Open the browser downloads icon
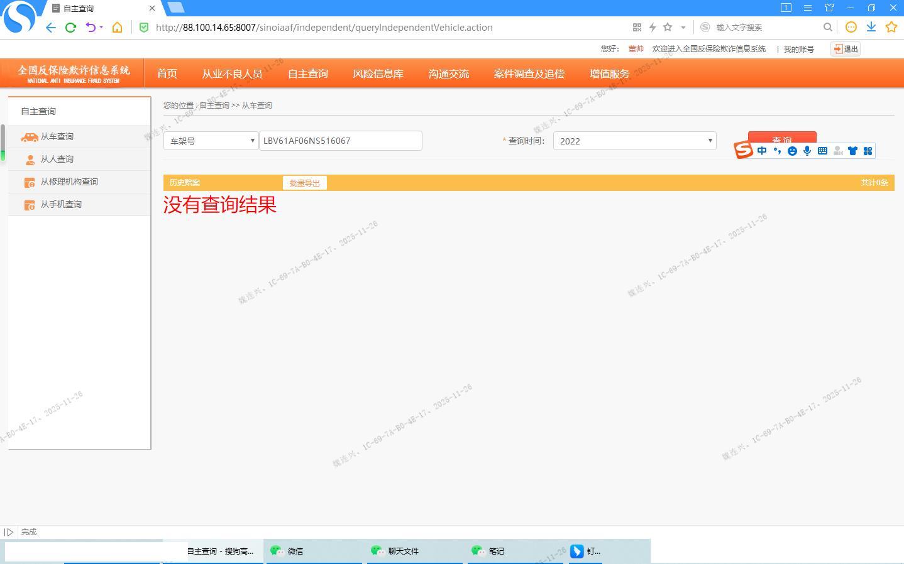904x564 pixels. coord(871,27)
